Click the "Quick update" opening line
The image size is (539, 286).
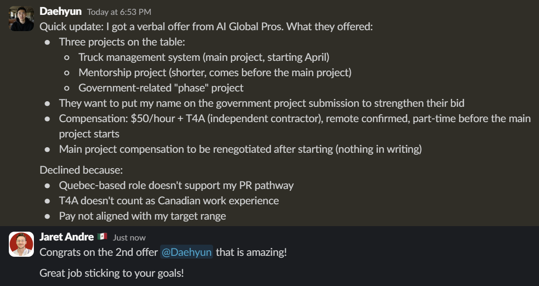pos(206,26)
